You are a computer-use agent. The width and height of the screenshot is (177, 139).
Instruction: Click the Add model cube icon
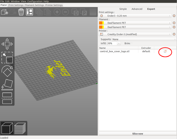coord(5,12)
